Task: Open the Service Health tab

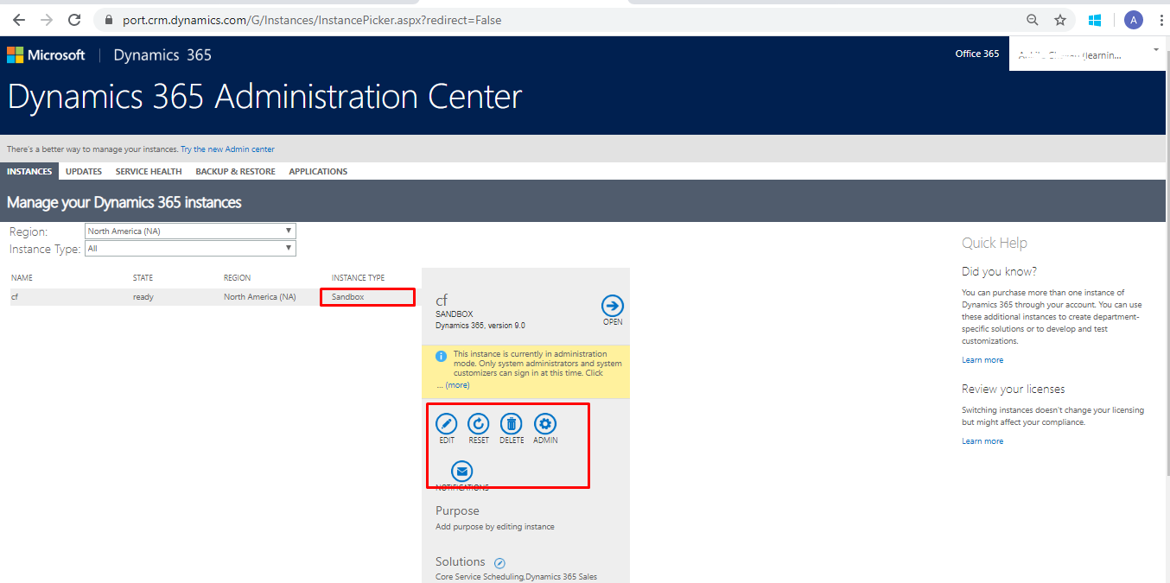Action: point(149,171)
